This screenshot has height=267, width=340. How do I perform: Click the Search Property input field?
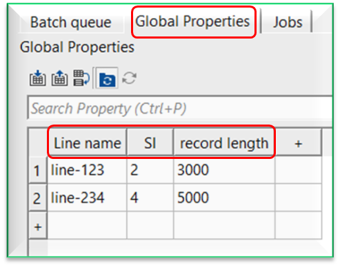pyautogui.click(x=180, y=108)
